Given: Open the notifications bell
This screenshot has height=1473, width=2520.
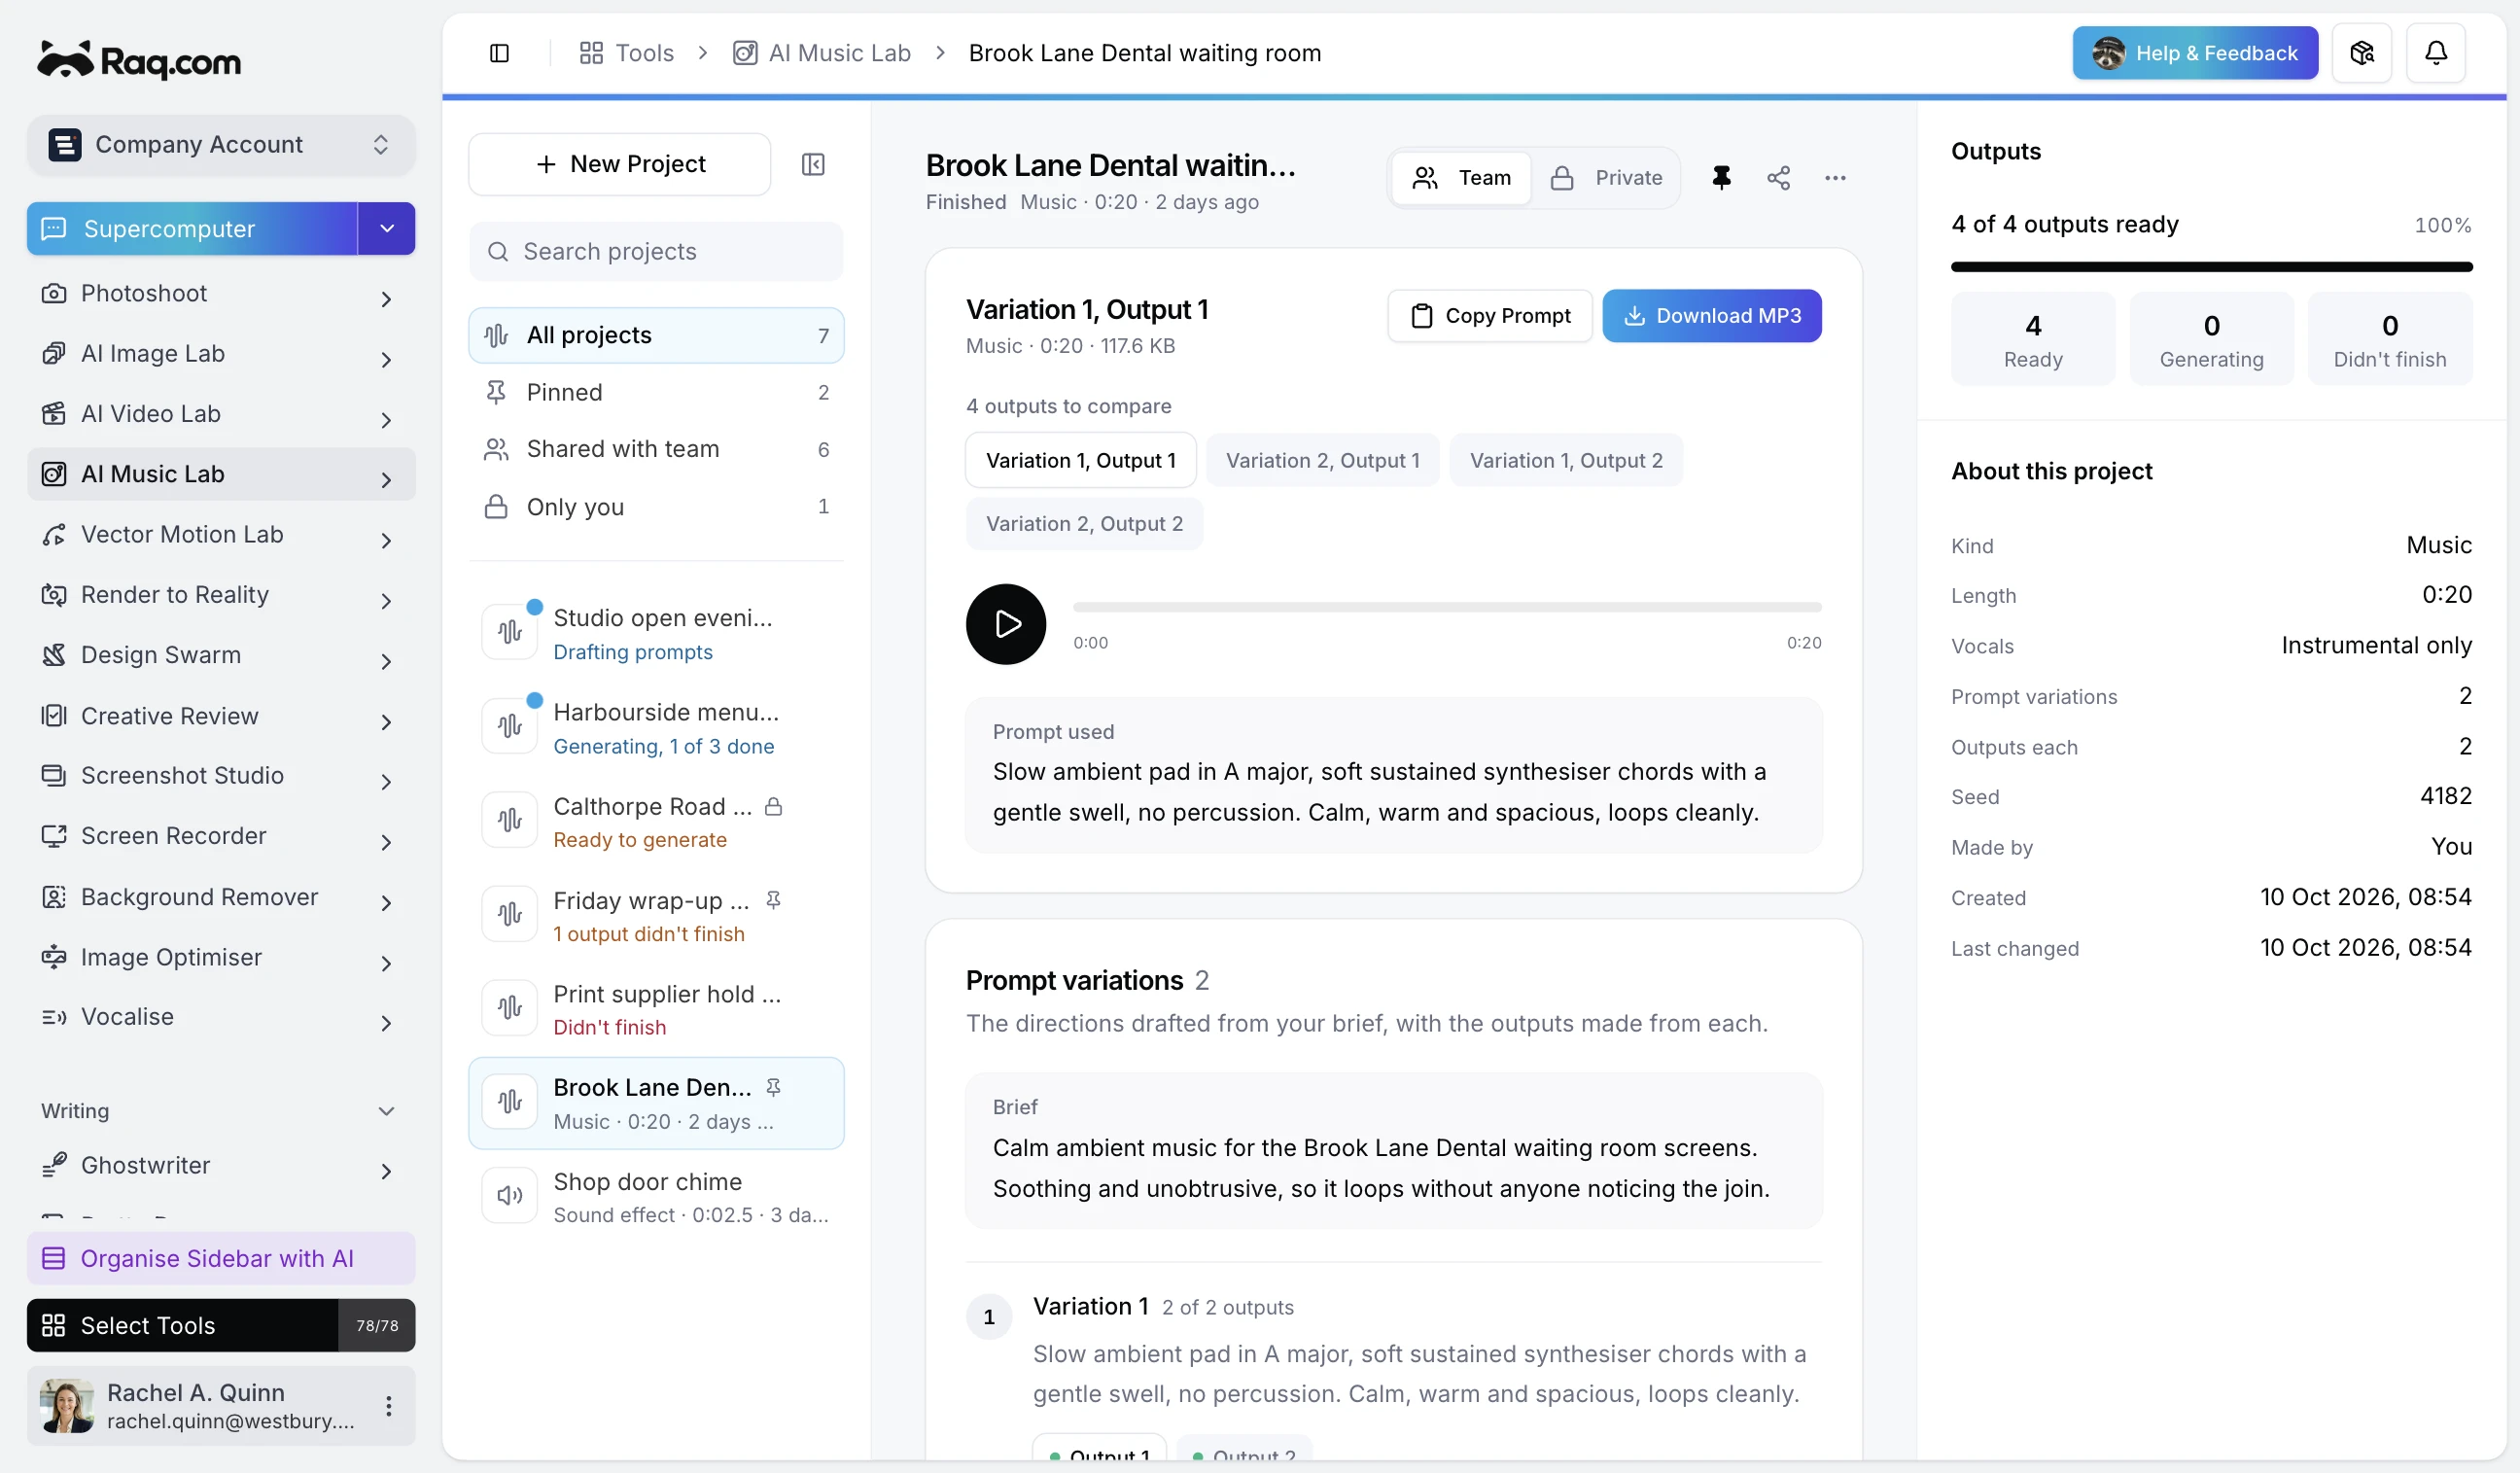Looking at the screenshot, I should click(2436, 53).
